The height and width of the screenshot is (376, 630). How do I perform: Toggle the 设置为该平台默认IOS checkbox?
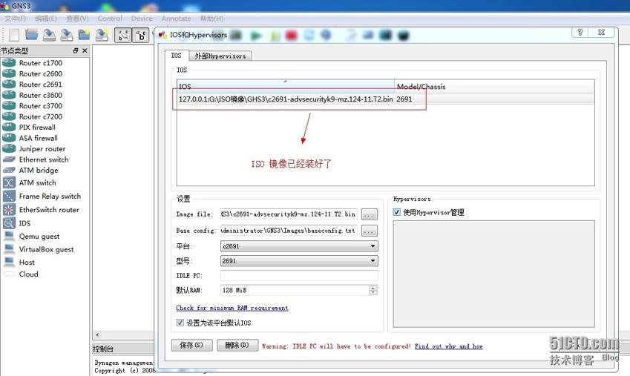tap(180, 323)
